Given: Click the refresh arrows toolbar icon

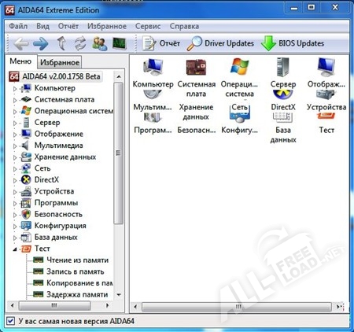Looking at the screenshot, I should (x=80, y=43).
